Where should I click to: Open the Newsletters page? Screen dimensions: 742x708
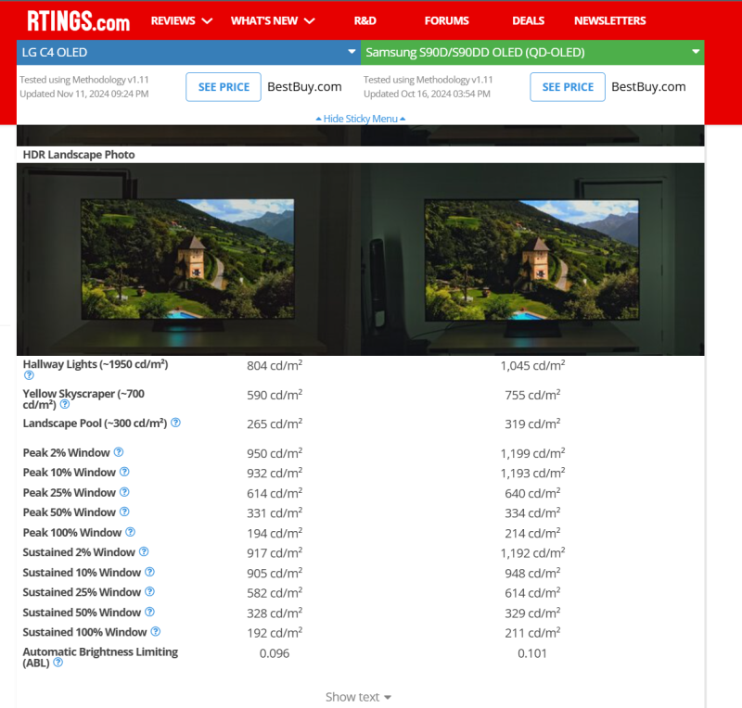610,20
